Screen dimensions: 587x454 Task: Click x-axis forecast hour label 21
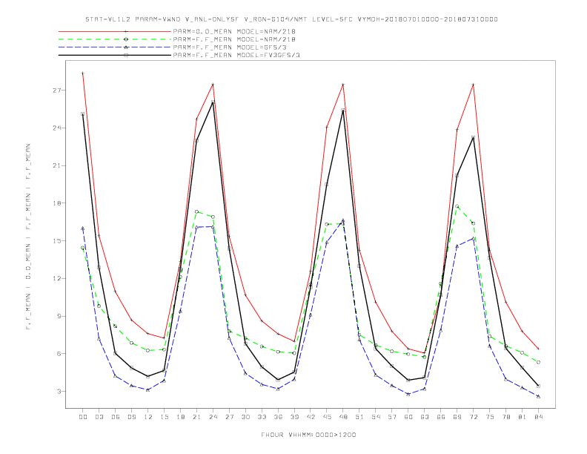(x=196, y=417)
